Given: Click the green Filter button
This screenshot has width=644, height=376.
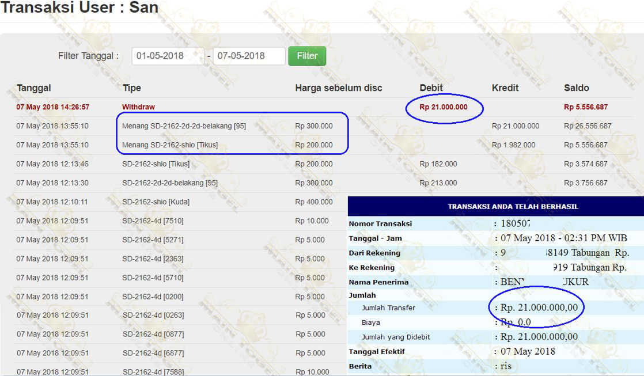Looking at the screenshot, I should pyautogui.click(x=307, y=56).
